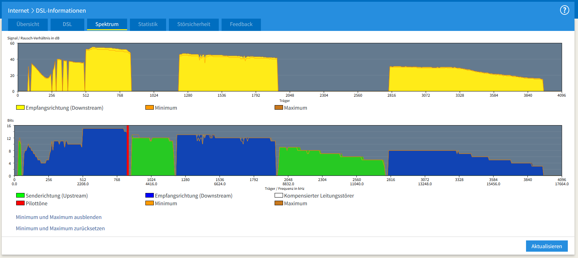This screenshot has height=258, width=578.
Task: Click the '8832.0' frequency value
Action: [x=288, y=184]
